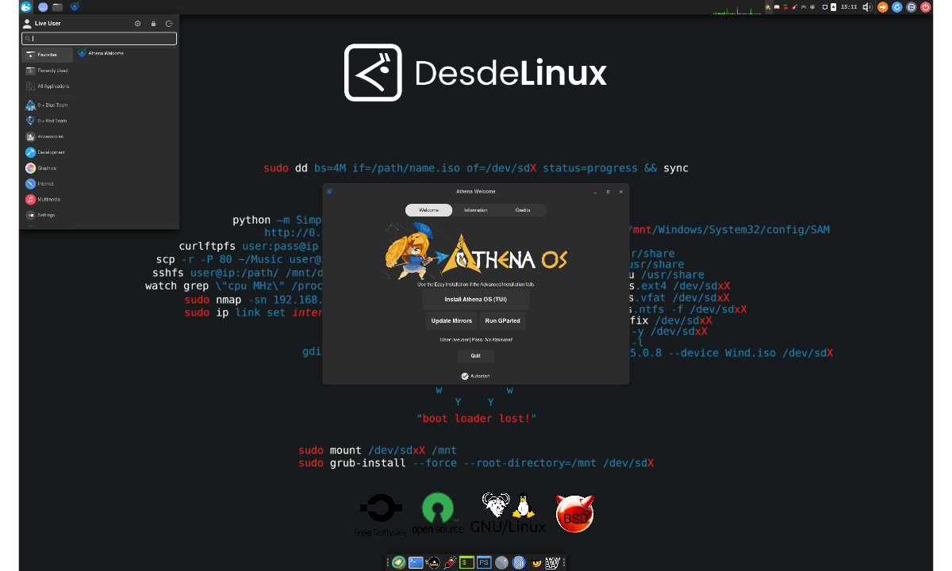
Task: Click the blue restart button
Action: 897,7
